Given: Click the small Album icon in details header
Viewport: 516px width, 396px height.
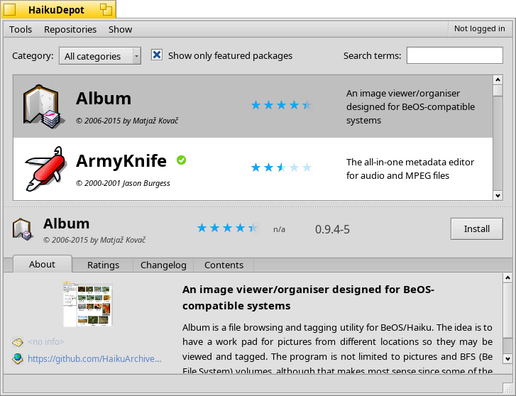Looking at the screenshot, I should coord(23,229).
